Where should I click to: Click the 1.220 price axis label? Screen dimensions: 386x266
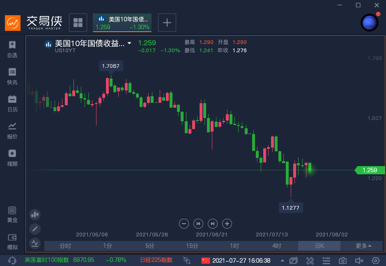point(375,178)
